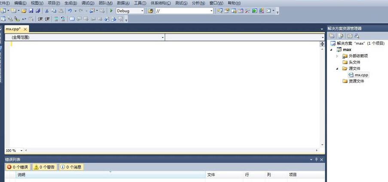Collapse the max project node
The width and height of the screenshot is (388, 182).
331,50
